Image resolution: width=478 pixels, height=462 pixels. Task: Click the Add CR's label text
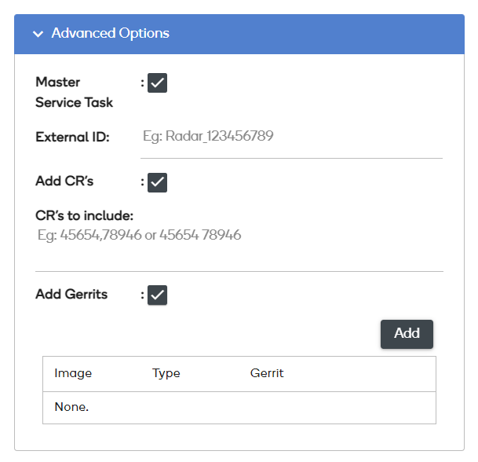[x=64, y=181]
